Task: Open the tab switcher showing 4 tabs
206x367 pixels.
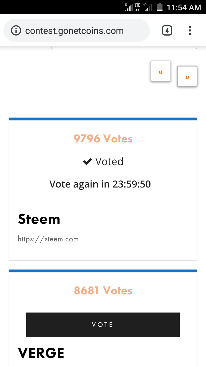Action: [167, 30]
